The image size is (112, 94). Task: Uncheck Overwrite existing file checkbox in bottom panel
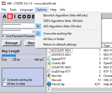(4, 80)
